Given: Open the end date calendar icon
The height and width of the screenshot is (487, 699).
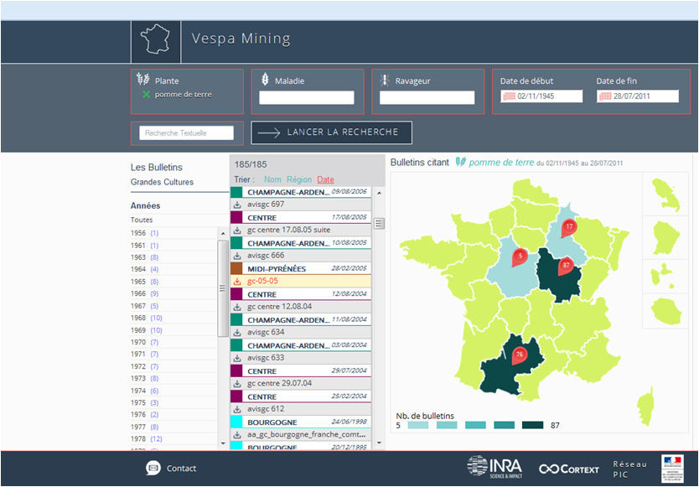Looking at the screenshot, I should [605, 96].
